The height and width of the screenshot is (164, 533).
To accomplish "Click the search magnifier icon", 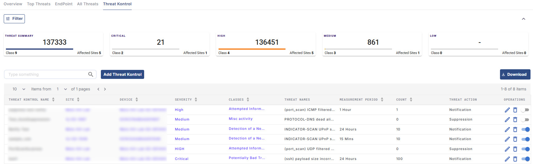I will pyautogui.click(x=91, y=75).
